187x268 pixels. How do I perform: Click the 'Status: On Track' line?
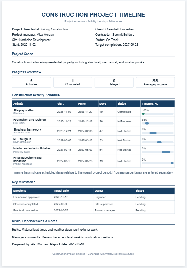107,40
